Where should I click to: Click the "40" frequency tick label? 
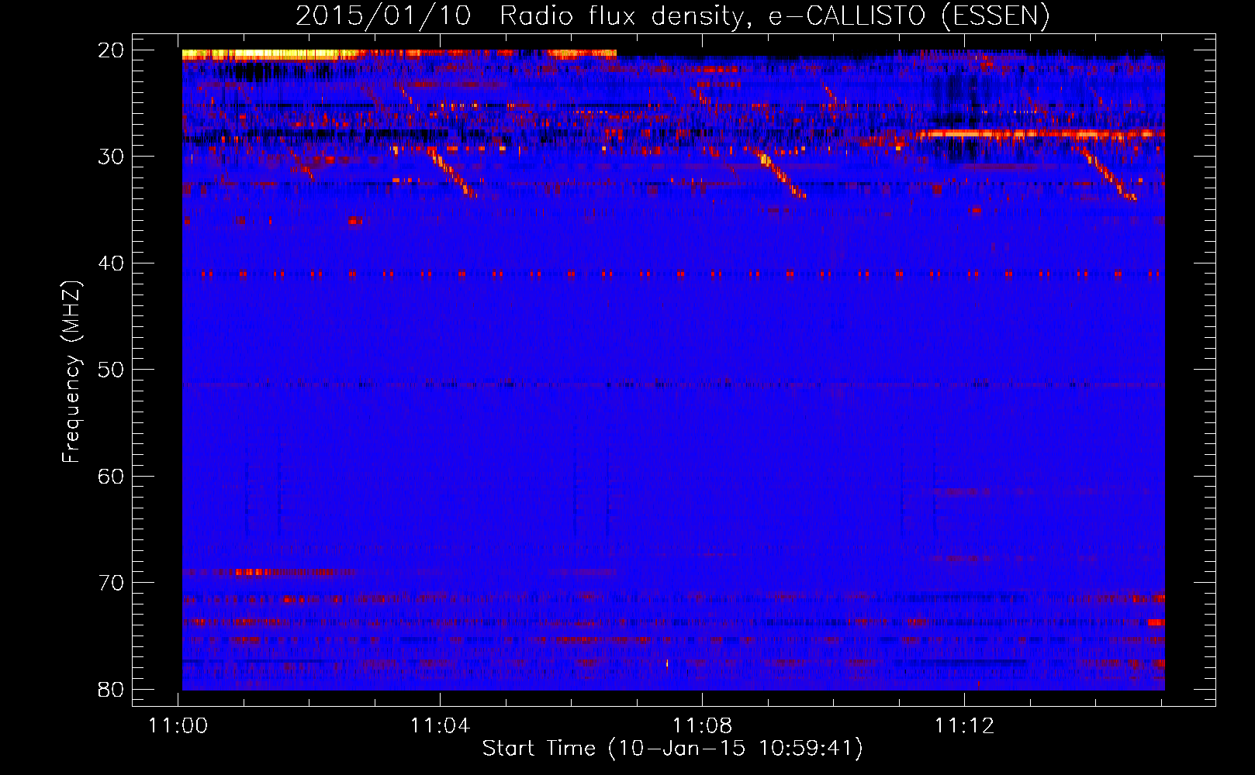(x=111, y=263)
